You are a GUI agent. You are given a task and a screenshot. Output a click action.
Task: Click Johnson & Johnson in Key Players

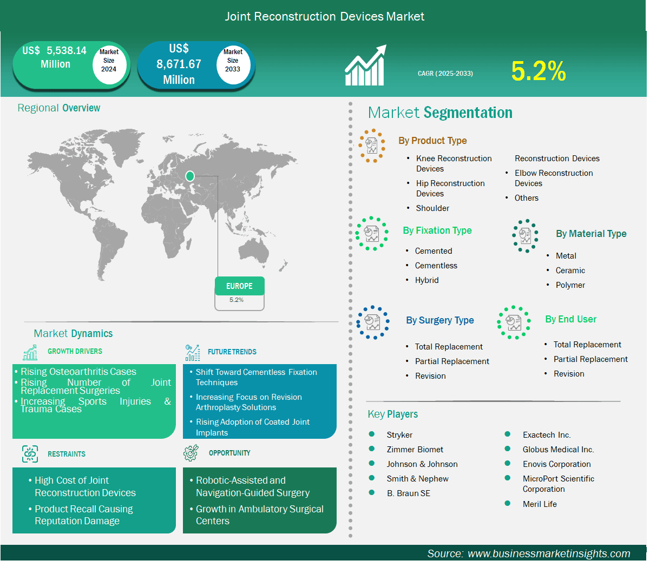(x=422, y=464)
